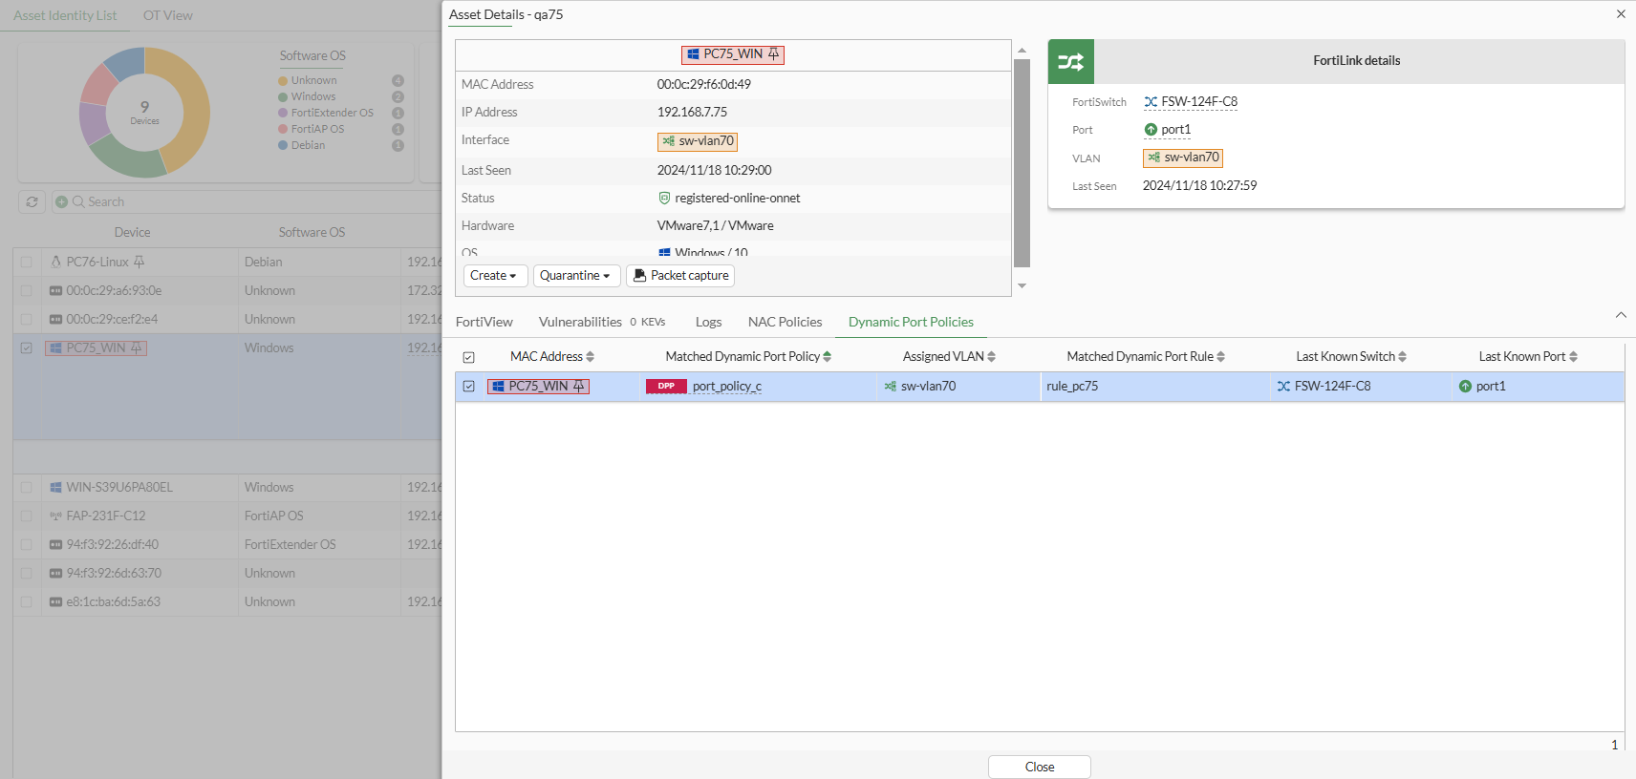Switch to the NAC Policies tab

(786, 323)
